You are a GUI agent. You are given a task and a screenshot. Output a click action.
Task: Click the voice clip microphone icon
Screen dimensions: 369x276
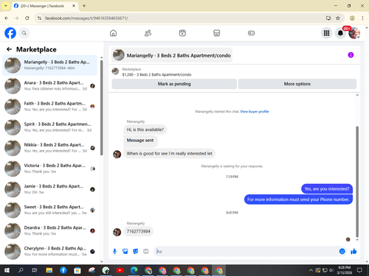114,251
